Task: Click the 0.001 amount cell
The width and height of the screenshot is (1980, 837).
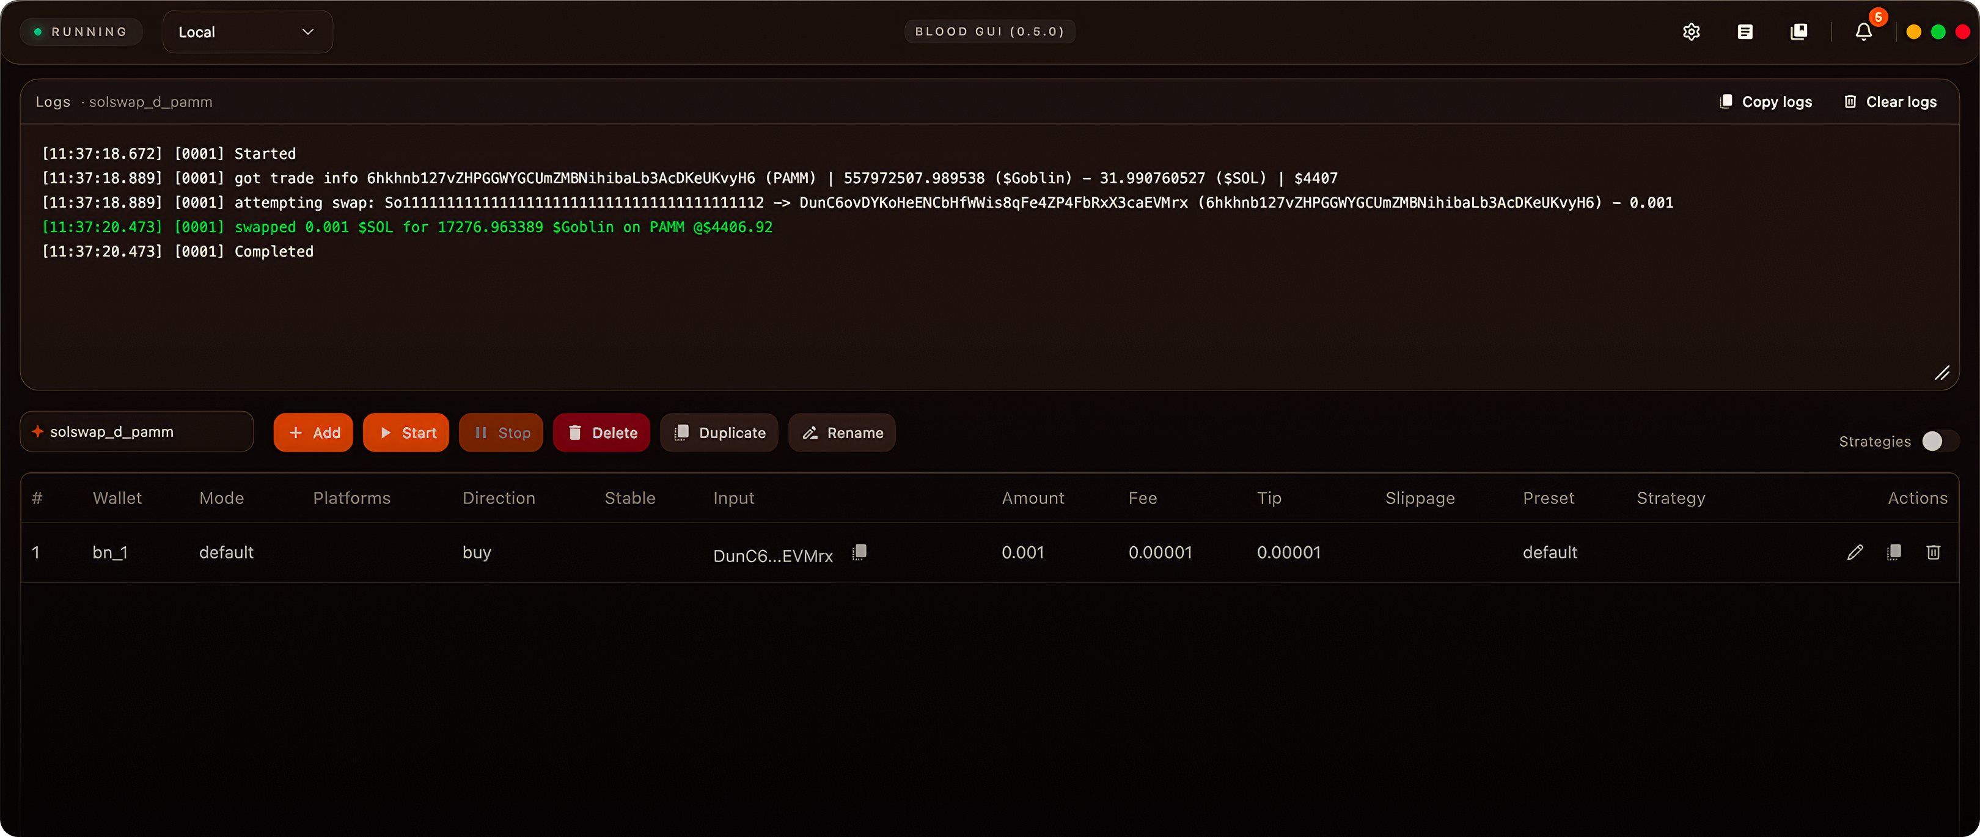Action: pyautogui.click(x=1022, y=552)
